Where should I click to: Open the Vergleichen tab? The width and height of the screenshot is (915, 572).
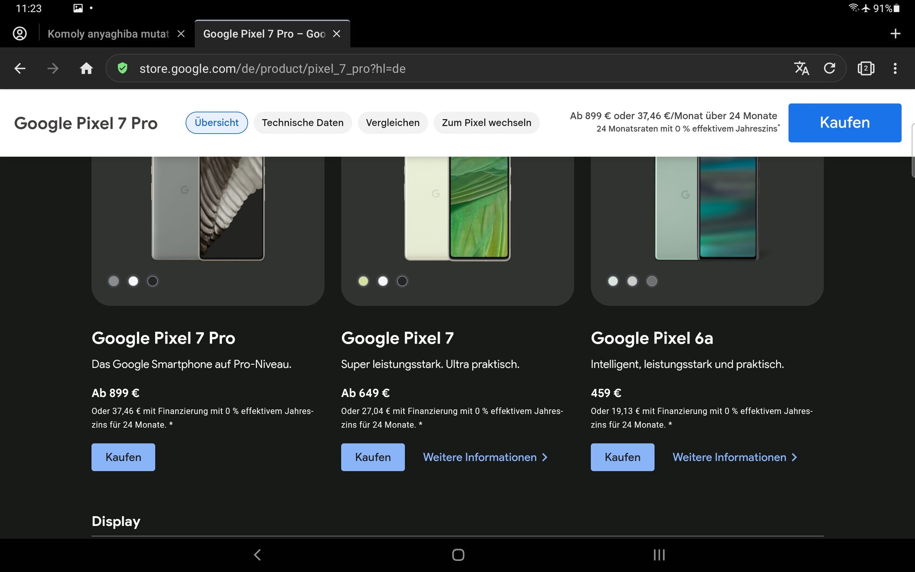[392, 123]
